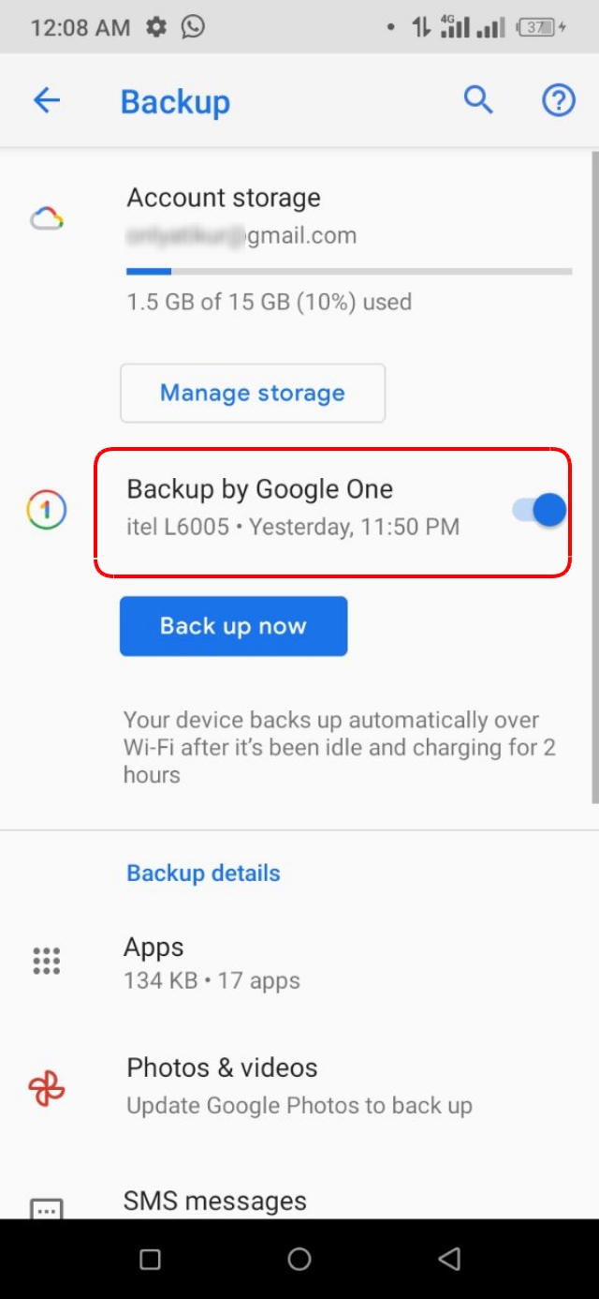Tap the storage usage progress bar
The height and width of the screenshot is (1299, 599).
(x=348, y=270)
